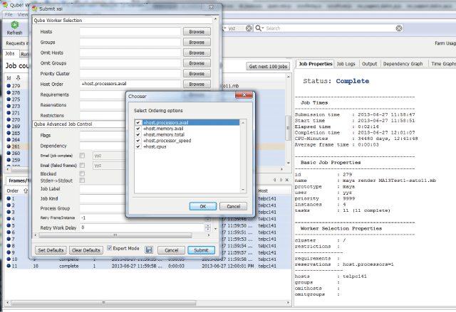
Task: Click Cancel in the Chooser dialog
Action: (233, 206)
